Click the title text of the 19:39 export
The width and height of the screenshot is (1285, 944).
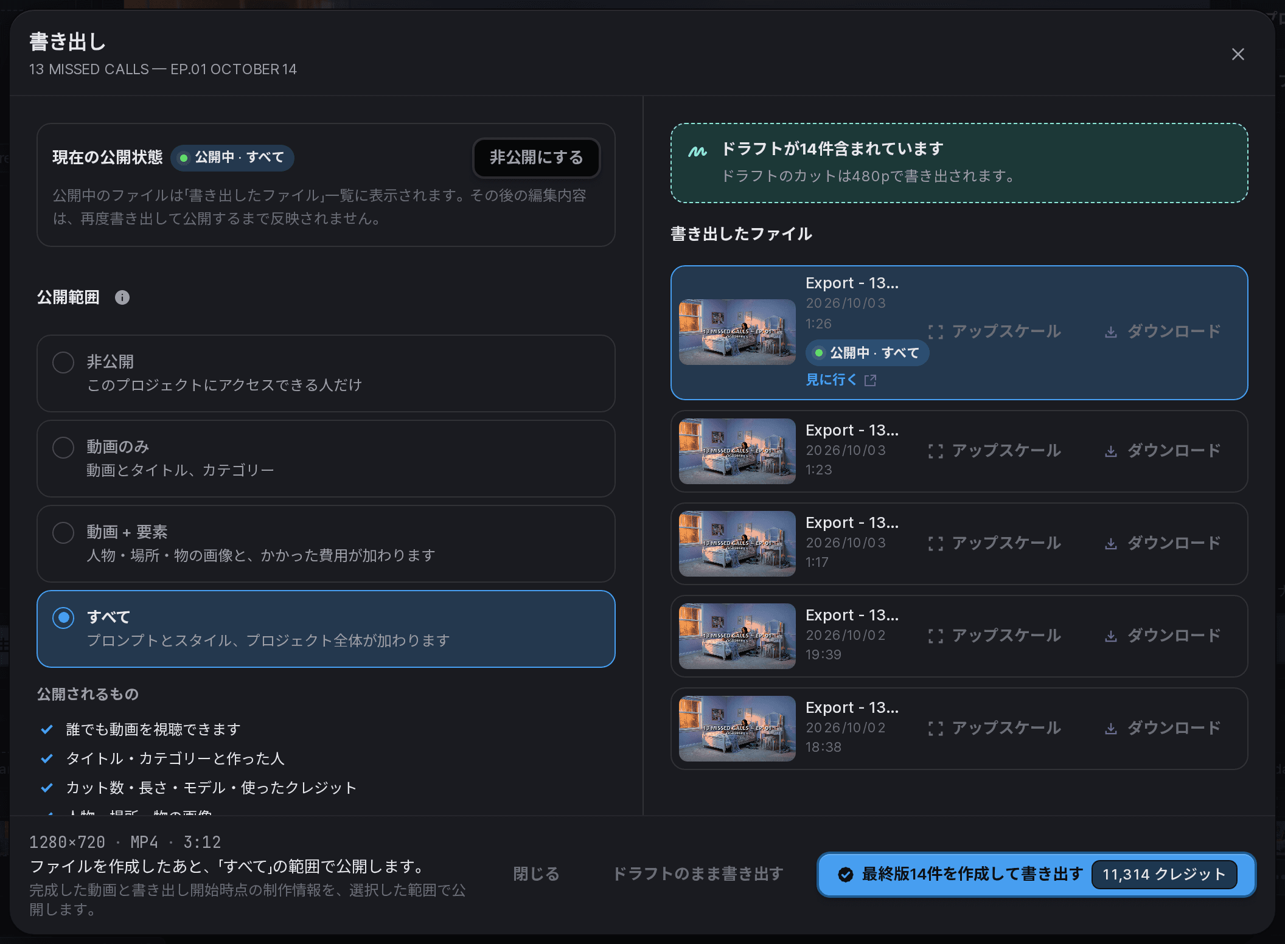pos(852,615)
